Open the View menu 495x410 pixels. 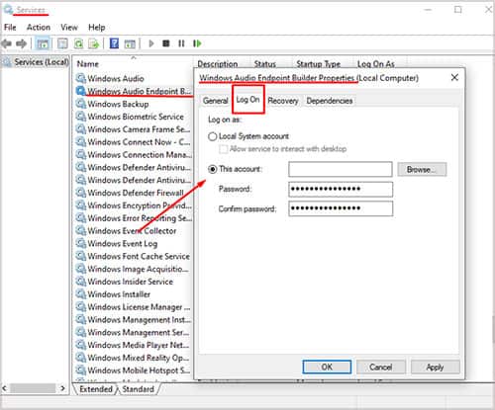pyautogui.click(x=69, y=28)
